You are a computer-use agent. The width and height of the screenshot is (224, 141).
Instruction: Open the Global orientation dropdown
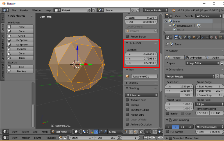point(115,132)
